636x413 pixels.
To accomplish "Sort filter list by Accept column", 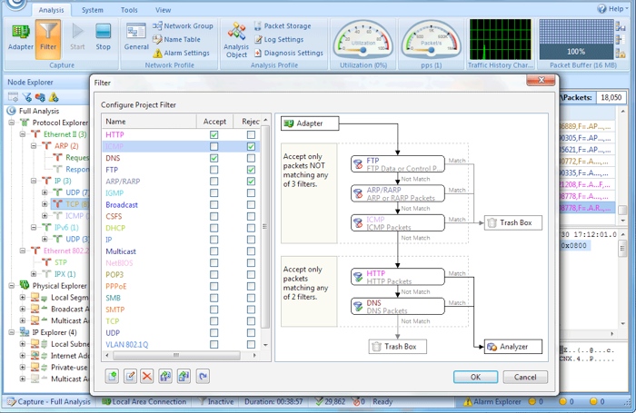I will click(215, 122).
